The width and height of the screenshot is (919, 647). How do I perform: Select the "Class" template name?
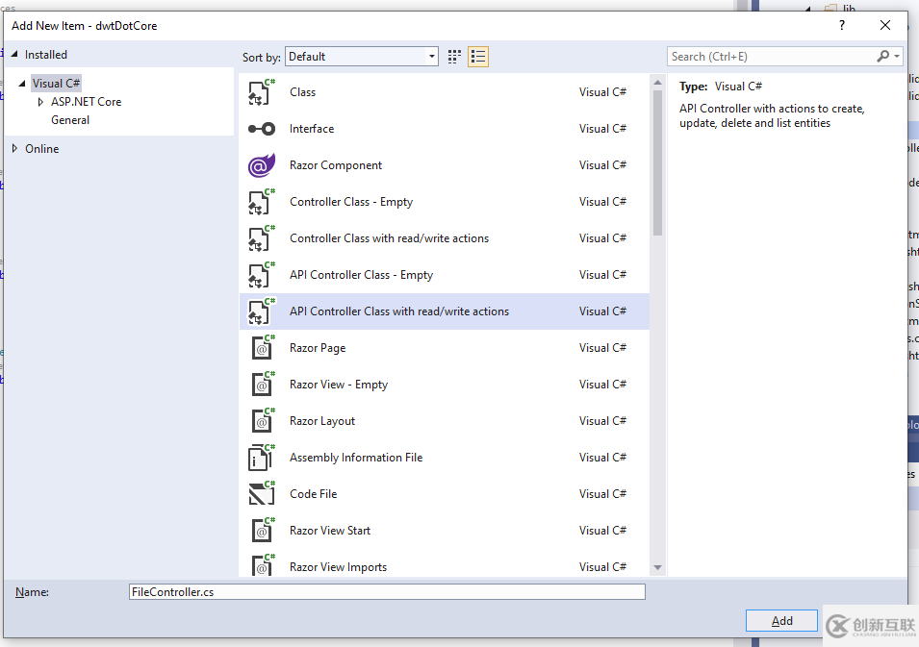[x=302, y=92]
